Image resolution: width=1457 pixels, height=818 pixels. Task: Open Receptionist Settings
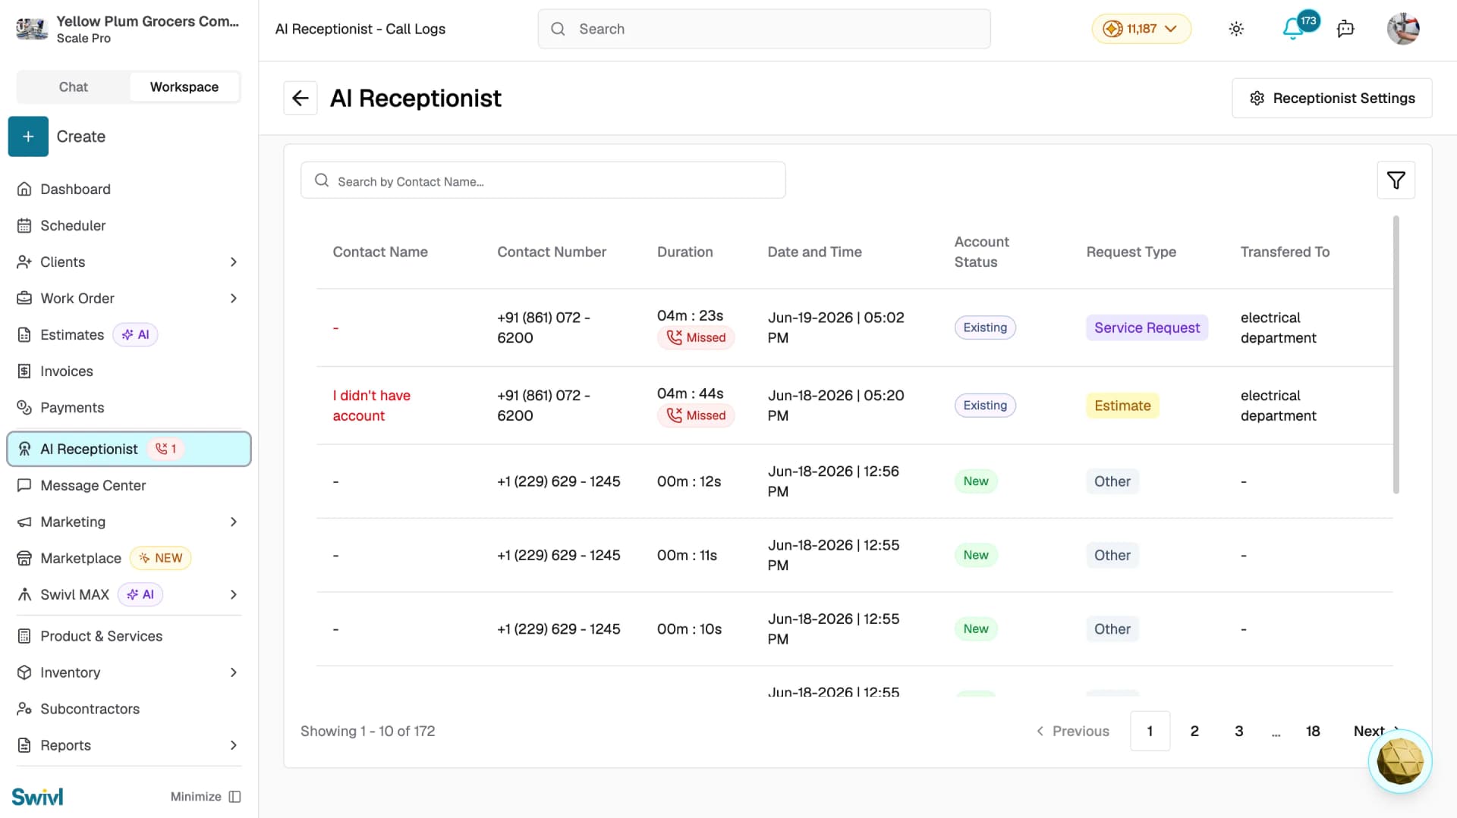(x=1332, y=98)
